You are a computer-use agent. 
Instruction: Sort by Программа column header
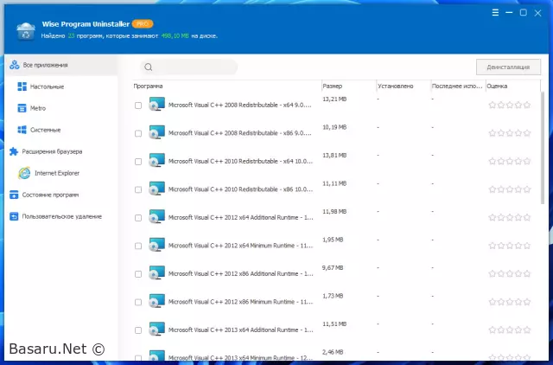click(x=226, y=86)
